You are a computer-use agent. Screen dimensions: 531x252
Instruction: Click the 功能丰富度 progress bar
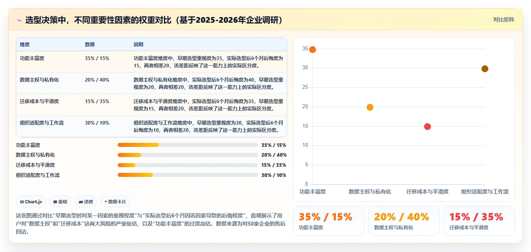[188, 145]
